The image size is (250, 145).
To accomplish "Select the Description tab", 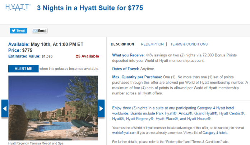I will pos(122,44).
